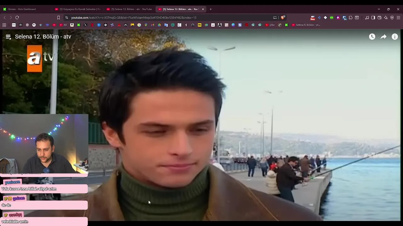This screenshot has width=403, height=226.
Task: Open the Selena 9. Bölüm bookmark
Action: [306, 25]
